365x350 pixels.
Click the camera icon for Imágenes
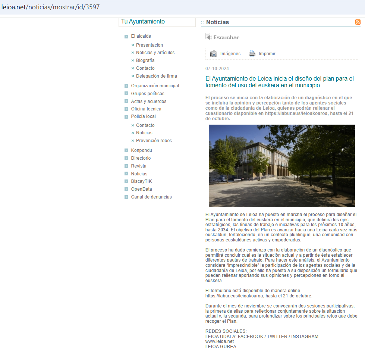214,54
